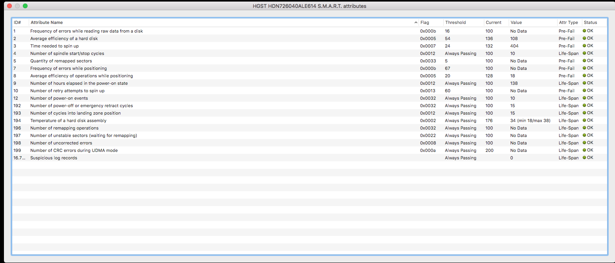Click temperature value '34 (min 18/max 38)'

point(530,121)
